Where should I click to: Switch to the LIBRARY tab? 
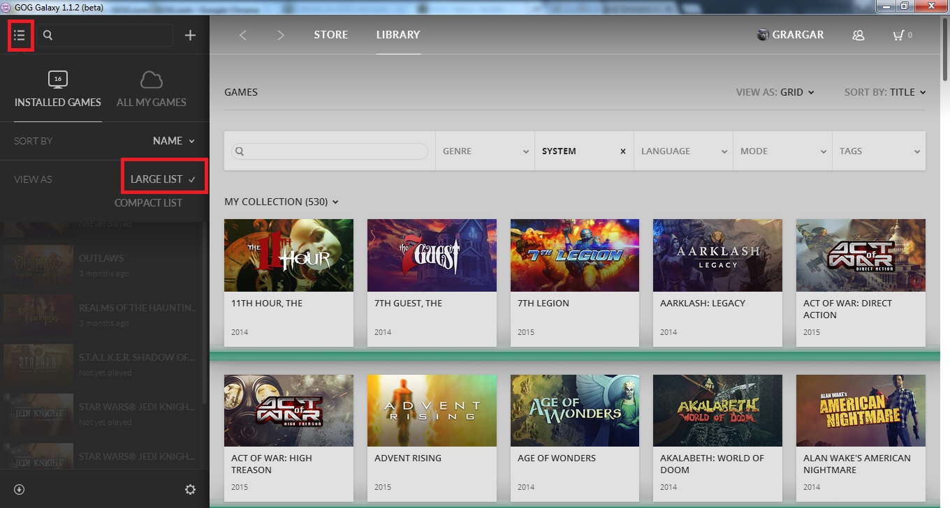point(398,35)
